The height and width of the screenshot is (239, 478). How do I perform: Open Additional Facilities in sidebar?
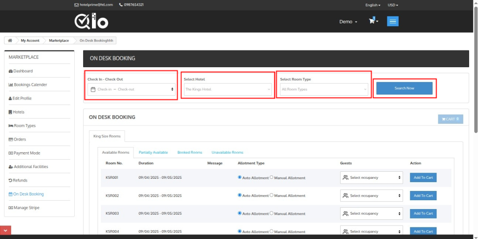28,167
